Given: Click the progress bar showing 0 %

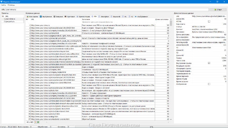Looking at the screenshot, I should point(151,127).
